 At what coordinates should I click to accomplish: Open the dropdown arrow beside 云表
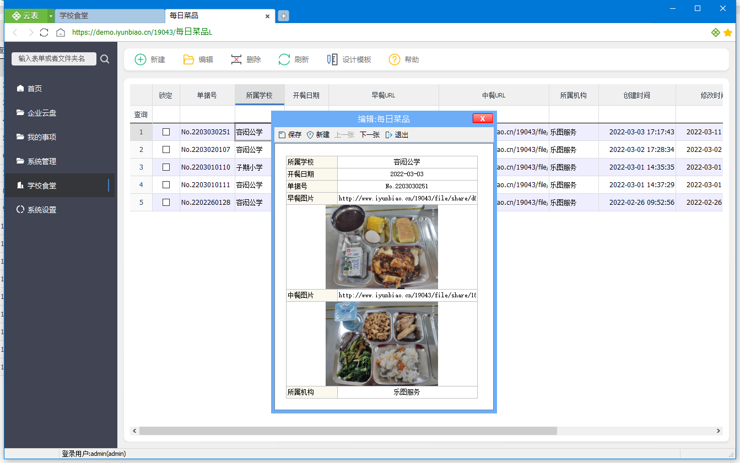51,16
